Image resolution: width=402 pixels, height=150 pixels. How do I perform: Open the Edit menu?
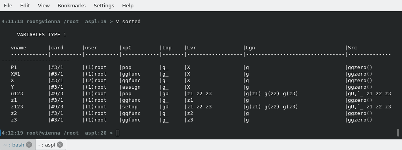coord(25,5)
